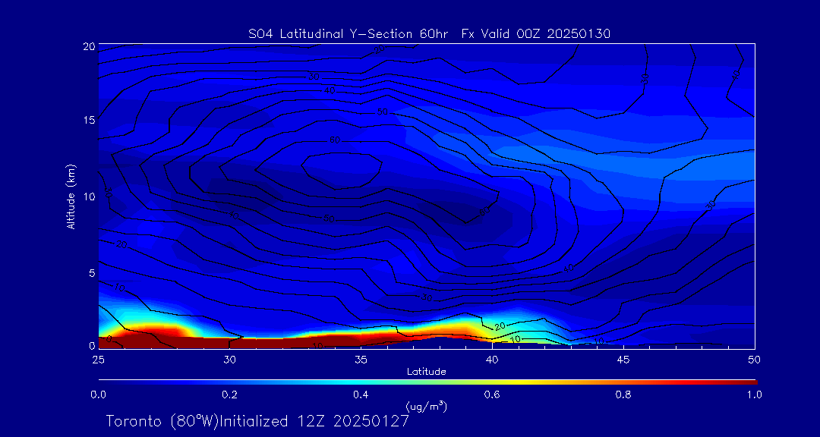
Task: Select the 0.4 label under the color scale
Action: 361,395
